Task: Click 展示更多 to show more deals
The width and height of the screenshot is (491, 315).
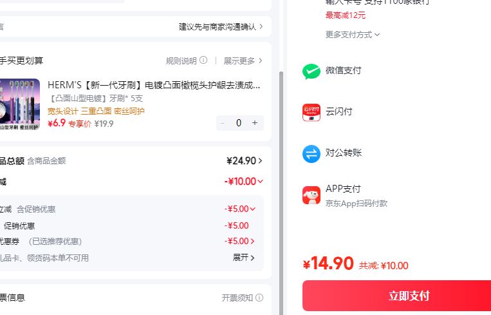Action: pos(243,61)
